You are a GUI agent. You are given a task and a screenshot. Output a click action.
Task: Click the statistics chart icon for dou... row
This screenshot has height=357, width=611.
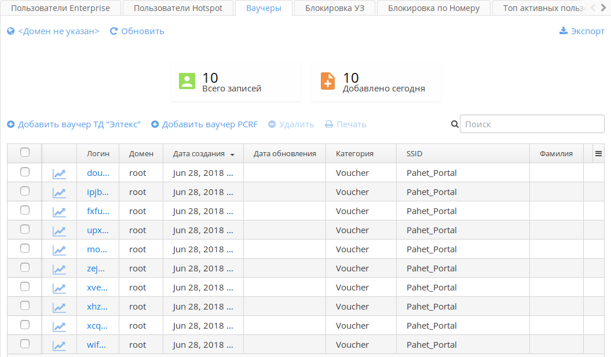59,174
